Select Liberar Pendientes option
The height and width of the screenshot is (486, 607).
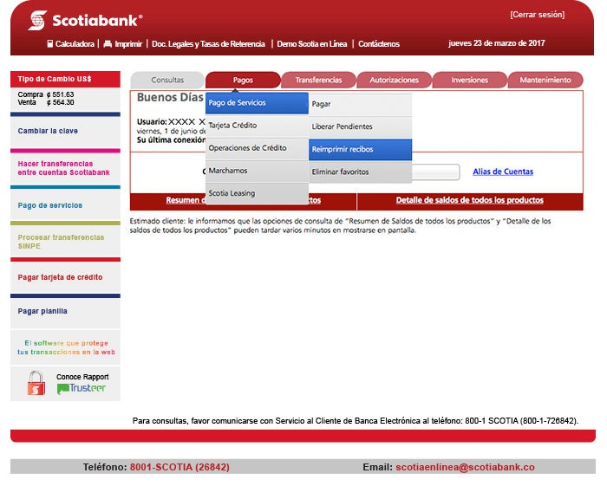click(x=360, y=126)
